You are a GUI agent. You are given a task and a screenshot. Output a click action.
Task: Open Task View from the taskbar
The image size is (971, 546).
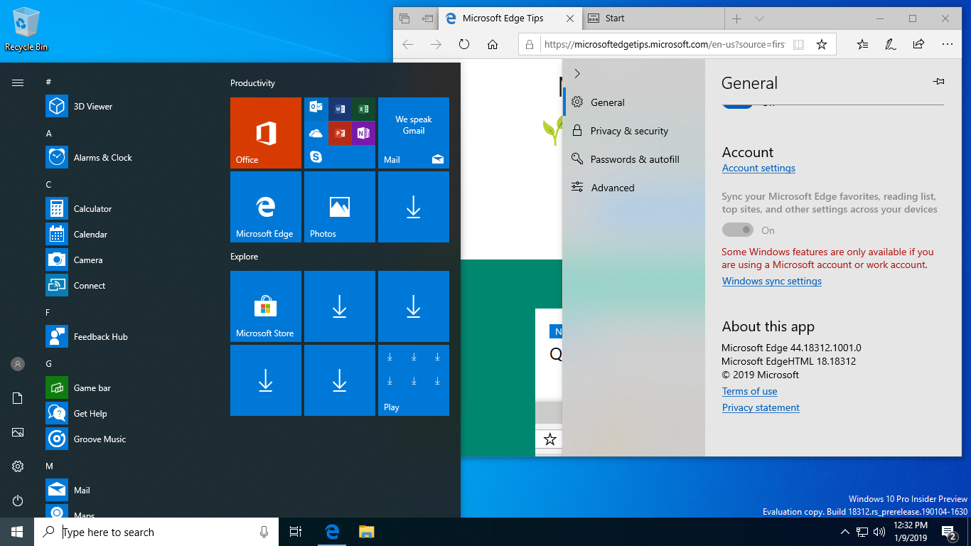(296, 532)
